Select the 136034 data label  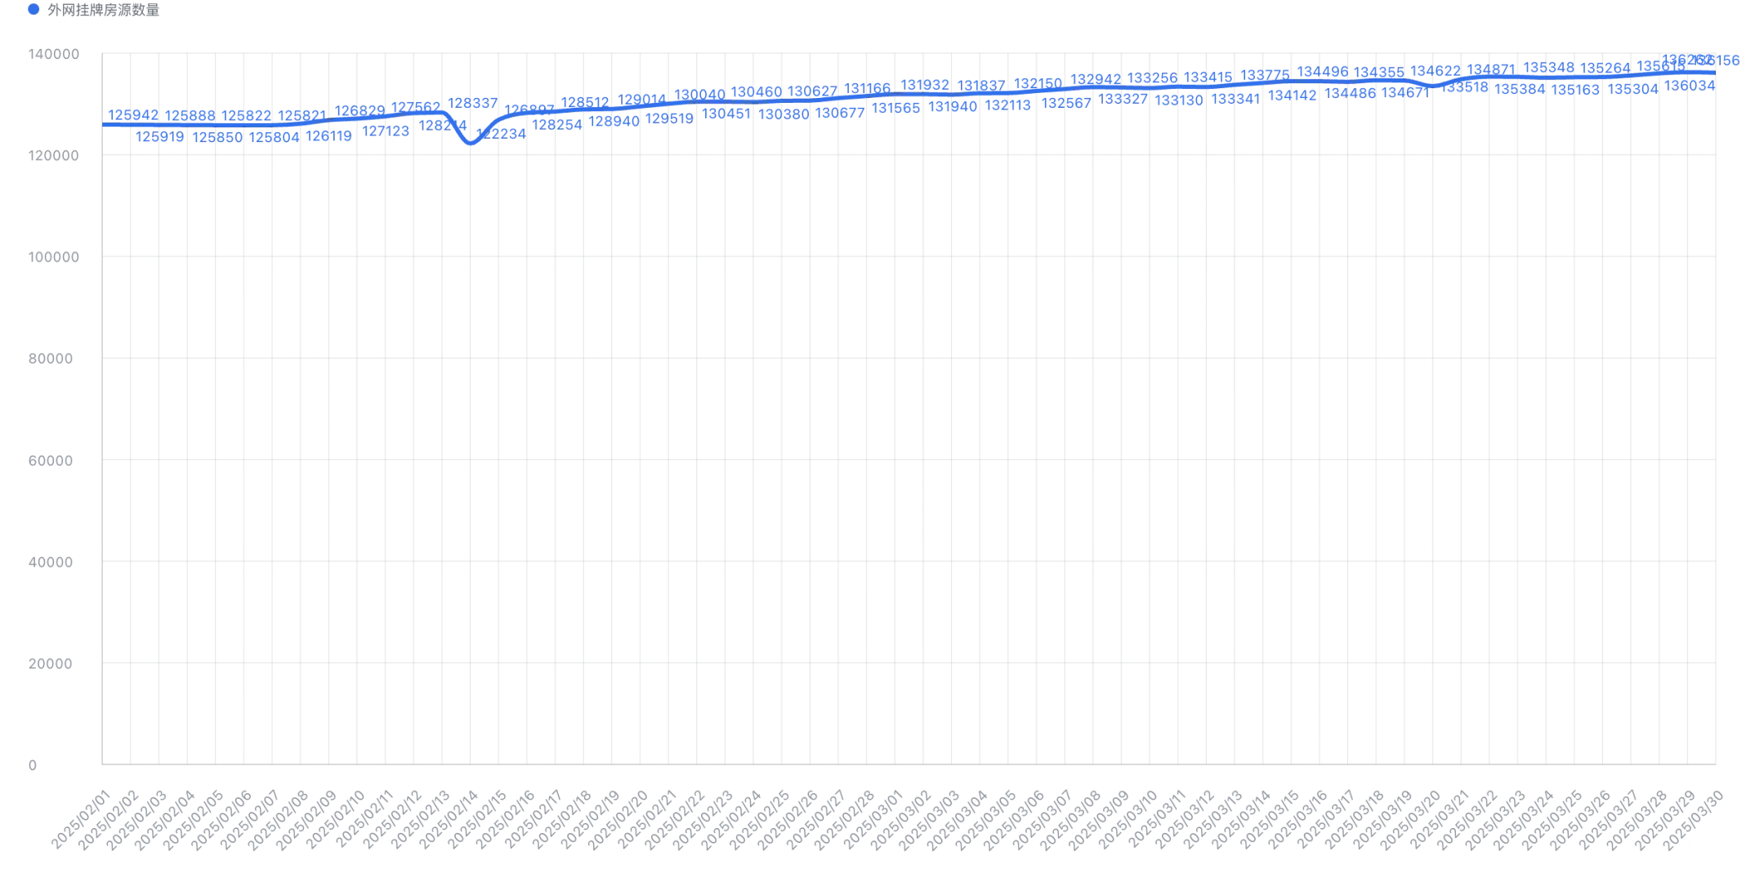tap(1690, 85)
